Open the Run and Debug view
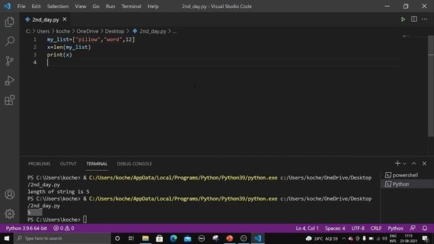The height and width of the screenshot is (244, 434). coord(9,81)
